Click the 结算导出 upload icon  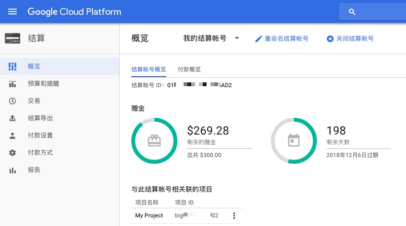(x=12, y=118)
